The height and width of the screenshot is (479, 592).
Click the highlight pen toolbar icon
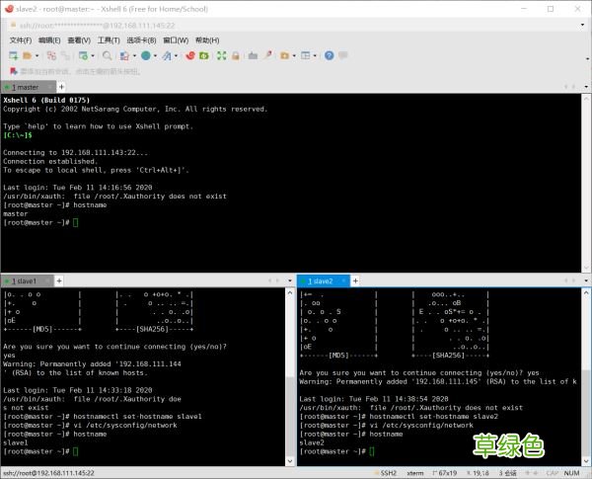[x=267, y=56]
